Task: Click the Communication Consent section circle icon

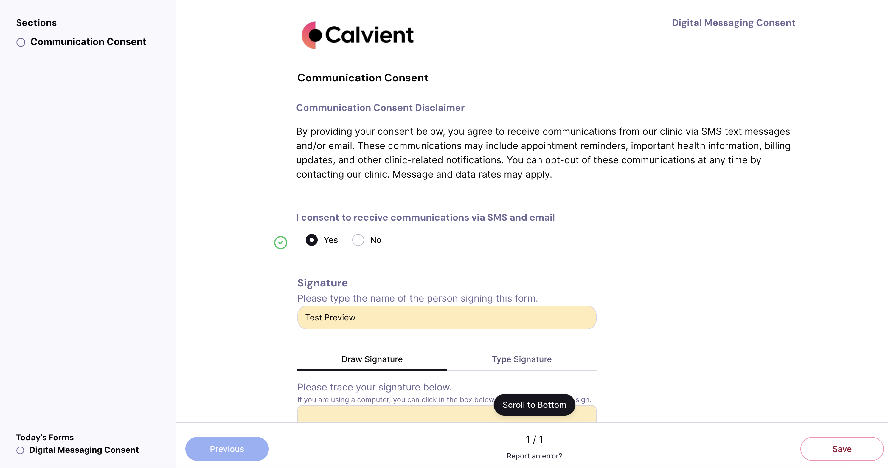Action: (x=21, y=42)
